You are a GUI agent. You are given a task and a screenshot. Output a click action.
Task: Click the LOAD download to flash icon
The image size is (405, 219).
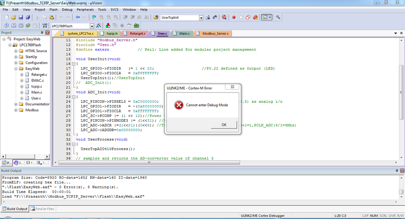pyautogui.click(x=45, y=25)
